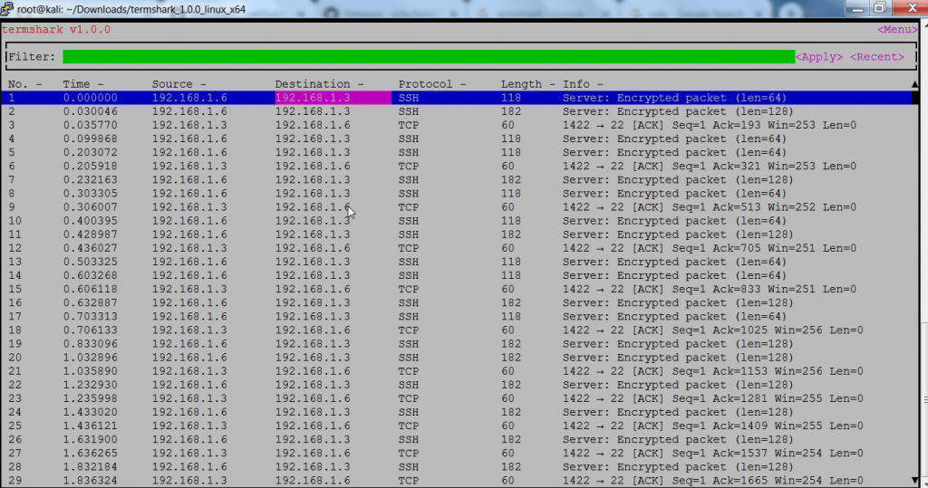Open the PuTTY icon window menu
Image resolution: width=928 pixels, height=488 pixels.
coord(7,8)
